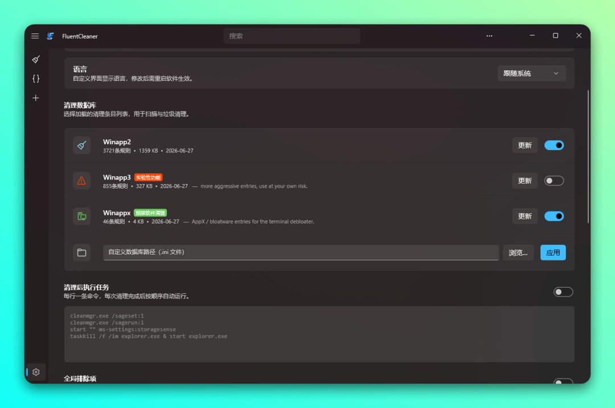This screenshot has width=615, height=408.
Task: Enable the Winapp3 experimental database toggle
Action: point(554,181)
